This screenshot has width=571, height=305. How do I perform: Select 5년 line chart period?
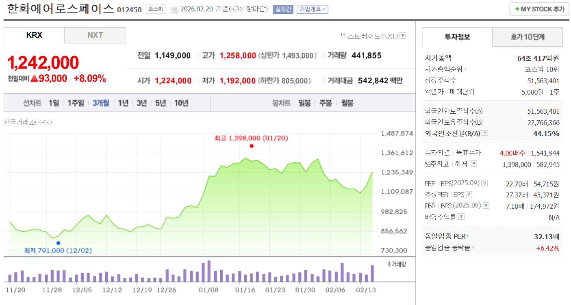(x=161, y=103)
